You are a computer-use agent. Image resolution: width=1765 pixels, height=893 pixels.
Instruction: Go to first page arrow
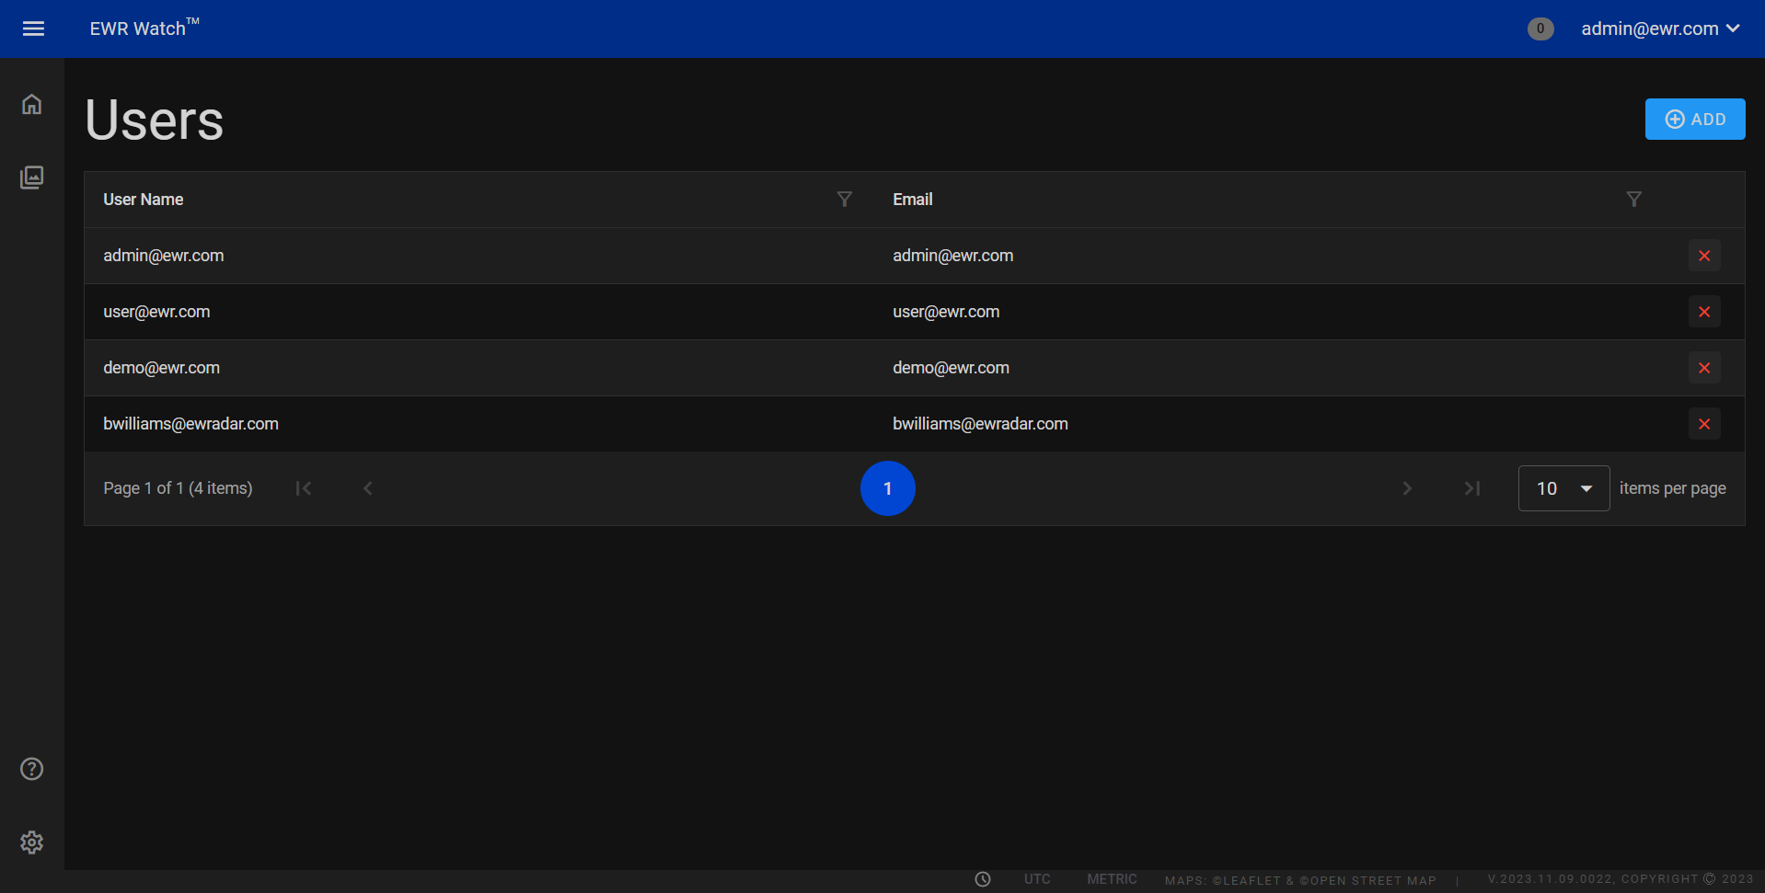304,488
